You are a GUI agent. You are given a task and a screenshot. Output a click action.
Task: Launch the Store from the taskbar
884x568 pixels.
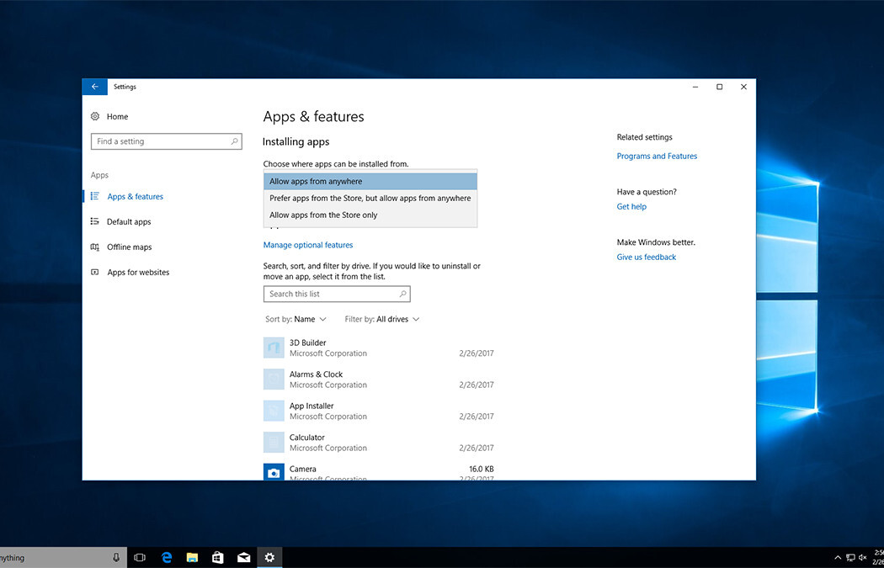tap(217, 557)
